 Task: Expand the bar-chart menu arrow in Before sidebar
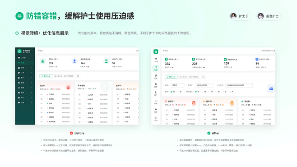[32, 88]
